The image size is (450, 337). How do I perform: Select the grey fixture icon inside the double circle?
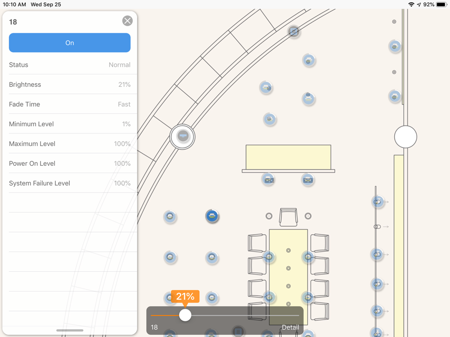click(x=183, y=136)
